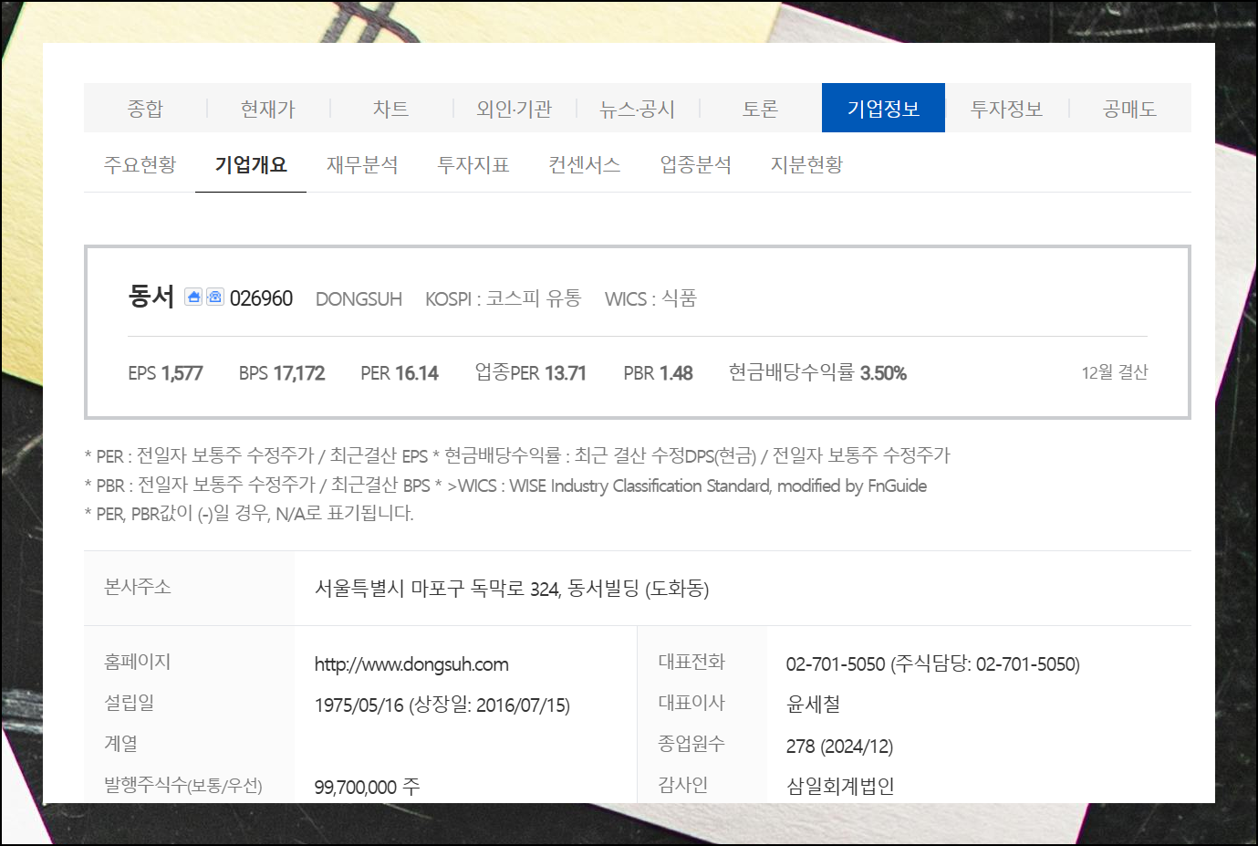Click the 설립일 row label
Image resolution: width=1258 pixels, height=846 pixels.
130,703
